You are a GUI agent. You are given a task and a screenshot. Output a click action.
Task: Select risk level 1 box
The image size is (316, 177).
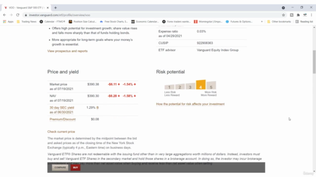tap(169, 87)
